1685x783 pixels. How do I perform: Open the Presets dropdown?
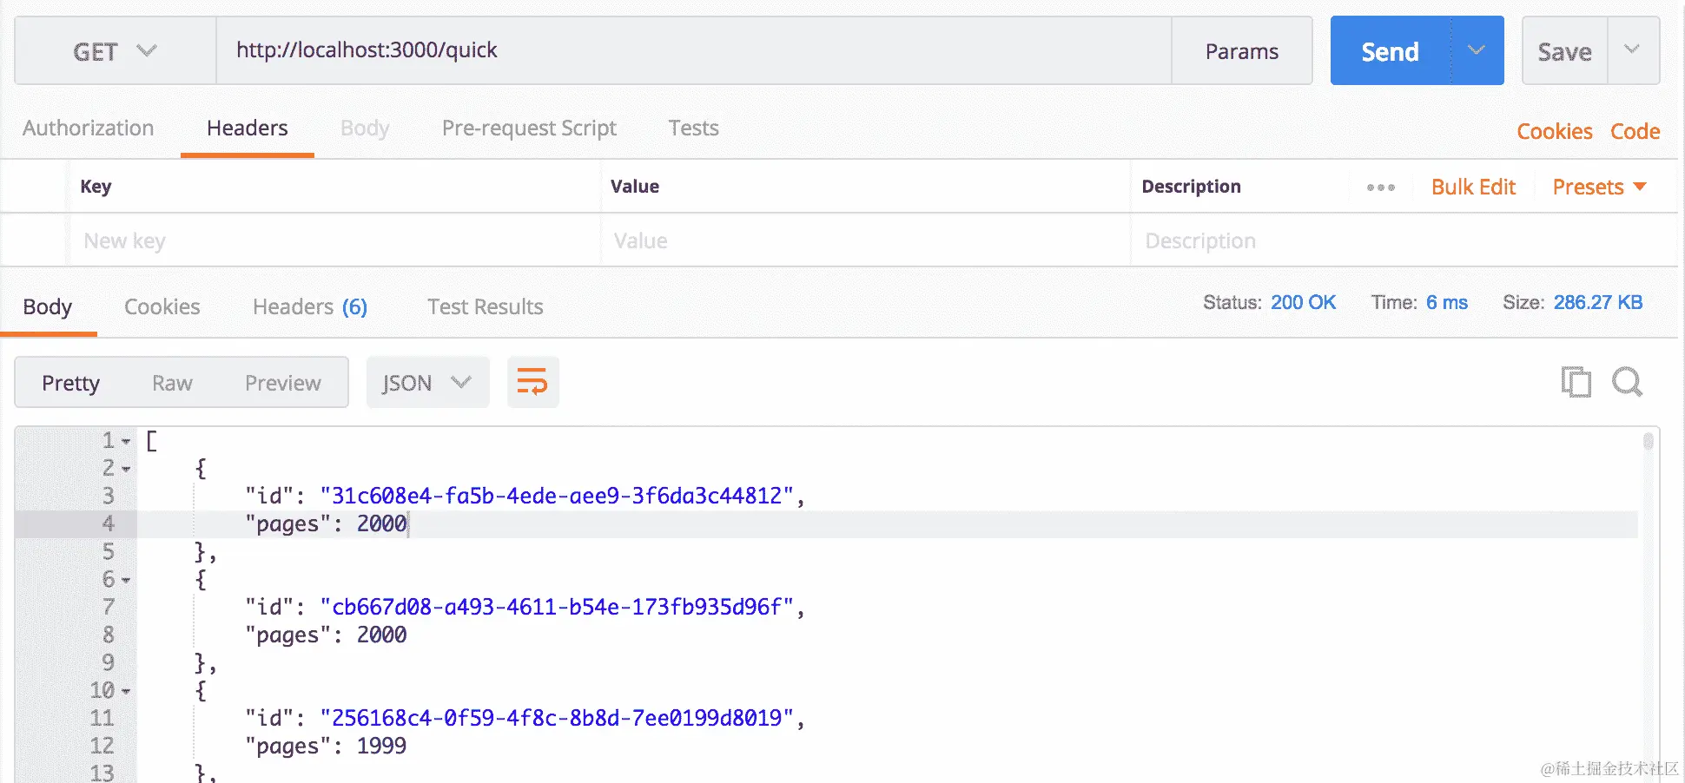click(1599, 188)
